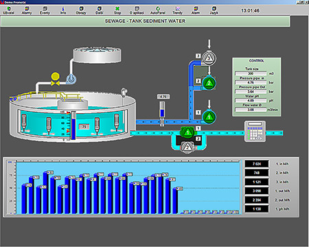Image resolution: width=309 pixels, height=247 pixels.
Task: Click the AutoPanel toolbar icon
Action: (158, 10)
